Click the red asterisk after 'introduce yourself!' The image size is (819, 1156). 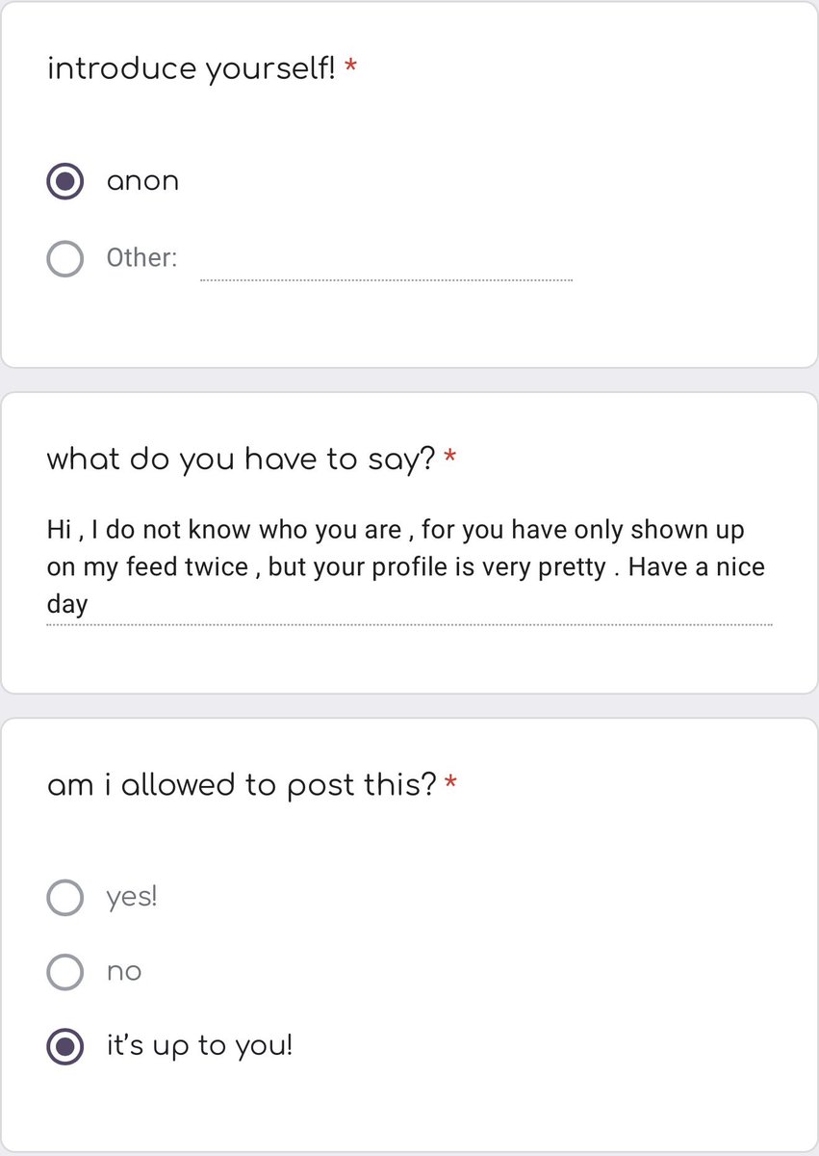[351, 66]
